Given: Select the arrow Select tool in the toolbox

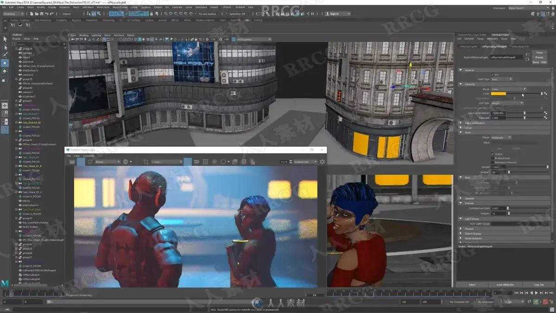Looking at the screenshot, I should (5, 39).
